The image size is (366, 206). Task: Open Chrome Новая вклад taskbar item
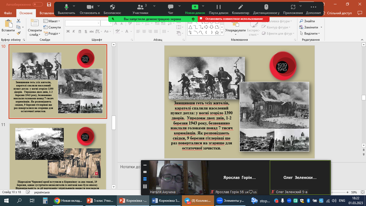click(68, 200)
